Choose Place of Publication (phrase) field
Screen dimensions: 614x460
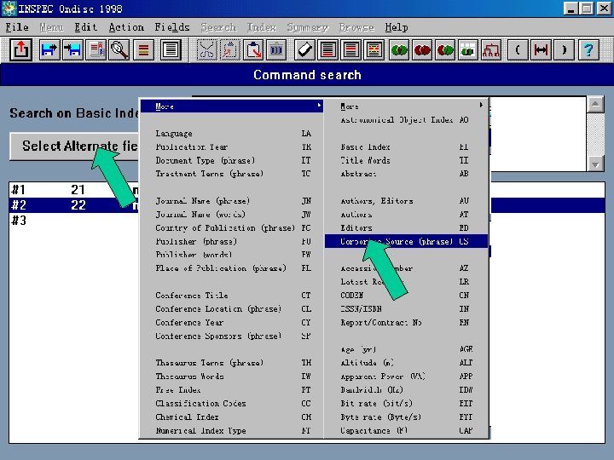(232, 268)
